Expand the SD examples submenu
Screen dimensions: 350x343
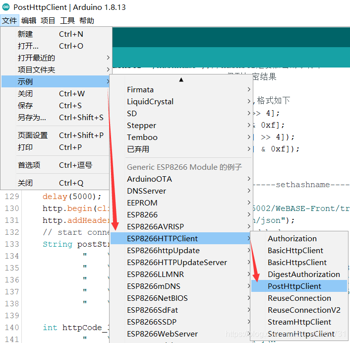coord(181,114)
